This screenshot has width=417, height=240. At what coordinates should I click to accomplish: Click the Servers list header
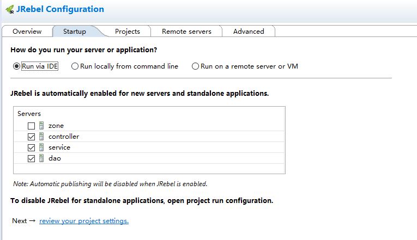point(29,114)
